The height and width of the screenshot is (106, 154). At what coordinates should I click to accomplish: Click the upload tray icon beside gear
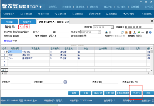106,32
